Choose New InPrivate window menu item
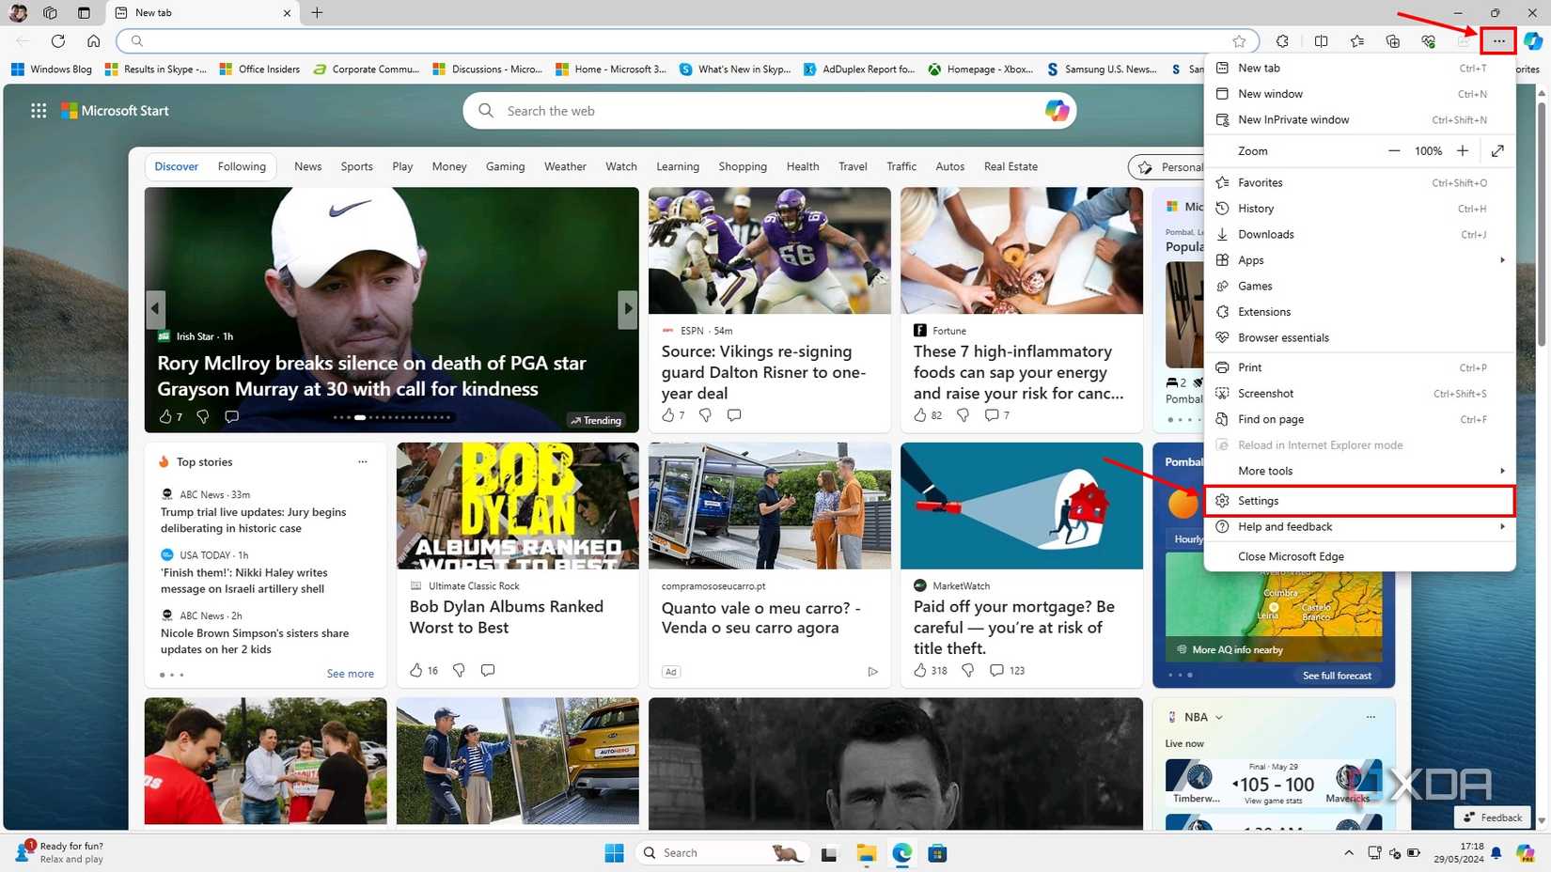Viewport: 1551px width, 872px height. click(1360, 119)
